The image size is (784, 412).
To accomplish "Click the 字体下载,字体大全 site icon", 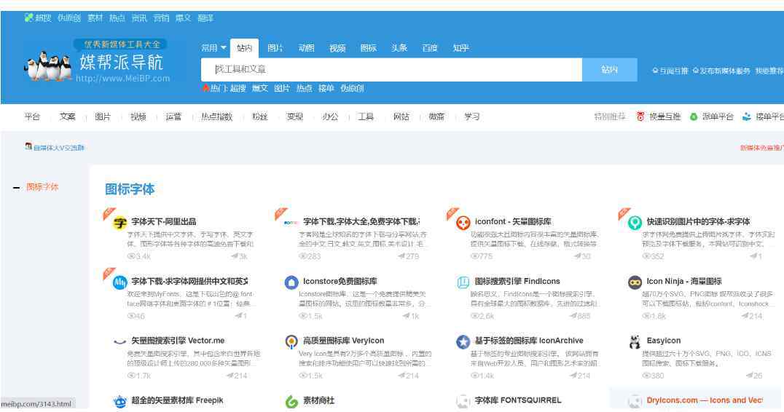I will [x=291, y=222].
